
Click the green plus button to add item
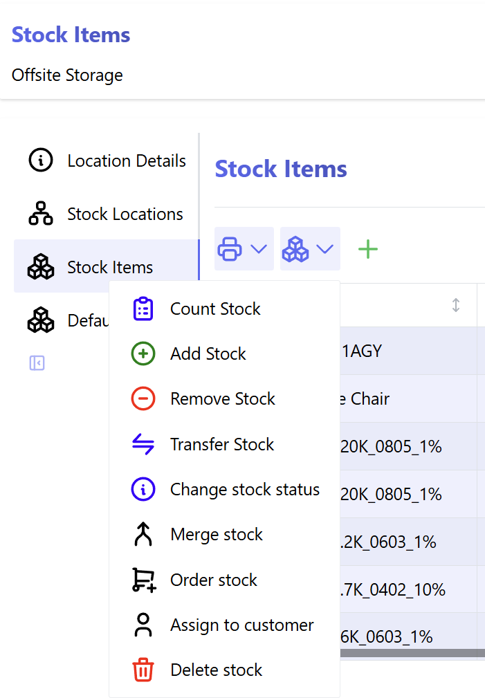tap(367, 250)
